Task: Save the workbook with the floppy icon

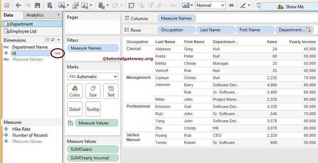Action: click(x=37, y=5)
